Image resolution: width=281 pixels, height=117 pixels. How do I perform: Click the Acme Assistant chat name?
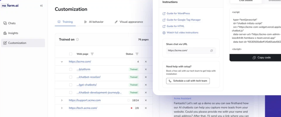point(182,99)
